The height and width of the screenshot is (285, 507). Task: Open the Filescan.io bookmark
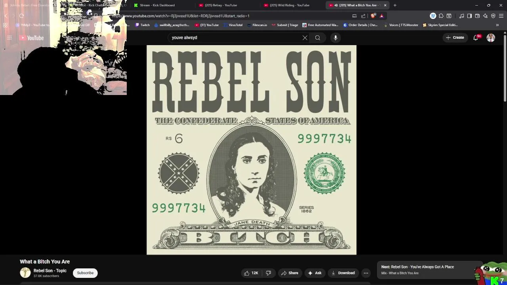(x=257, y=25)
